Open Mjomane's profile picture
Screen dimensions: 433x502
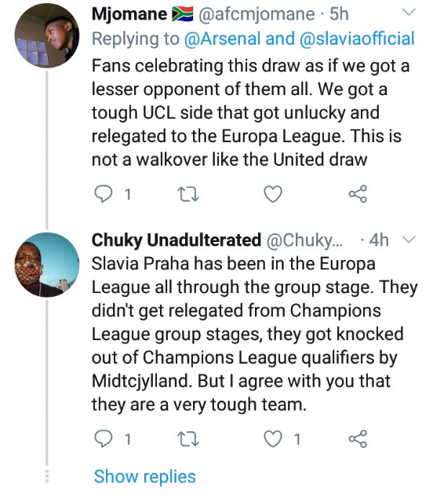47,35
